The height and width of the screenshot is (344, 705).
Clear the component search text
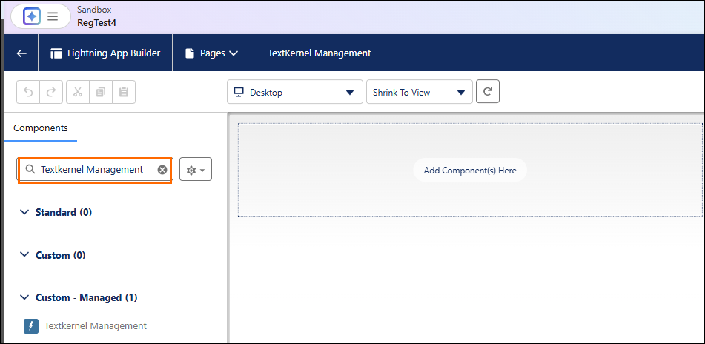coord(162,170)
